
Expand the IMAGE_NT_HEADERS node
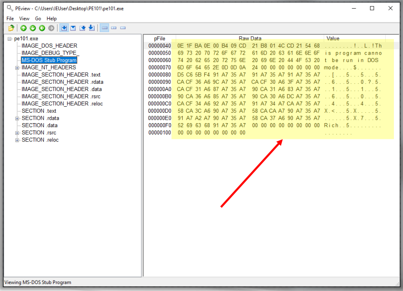point(17,68)
